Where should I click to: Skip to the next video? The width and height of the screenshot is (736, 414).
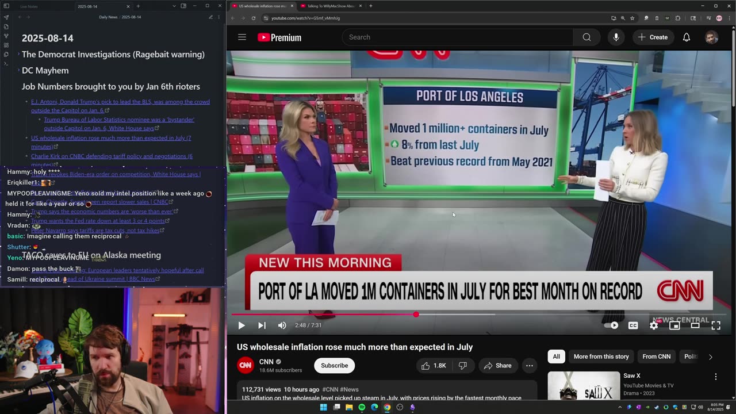[262, 325]
